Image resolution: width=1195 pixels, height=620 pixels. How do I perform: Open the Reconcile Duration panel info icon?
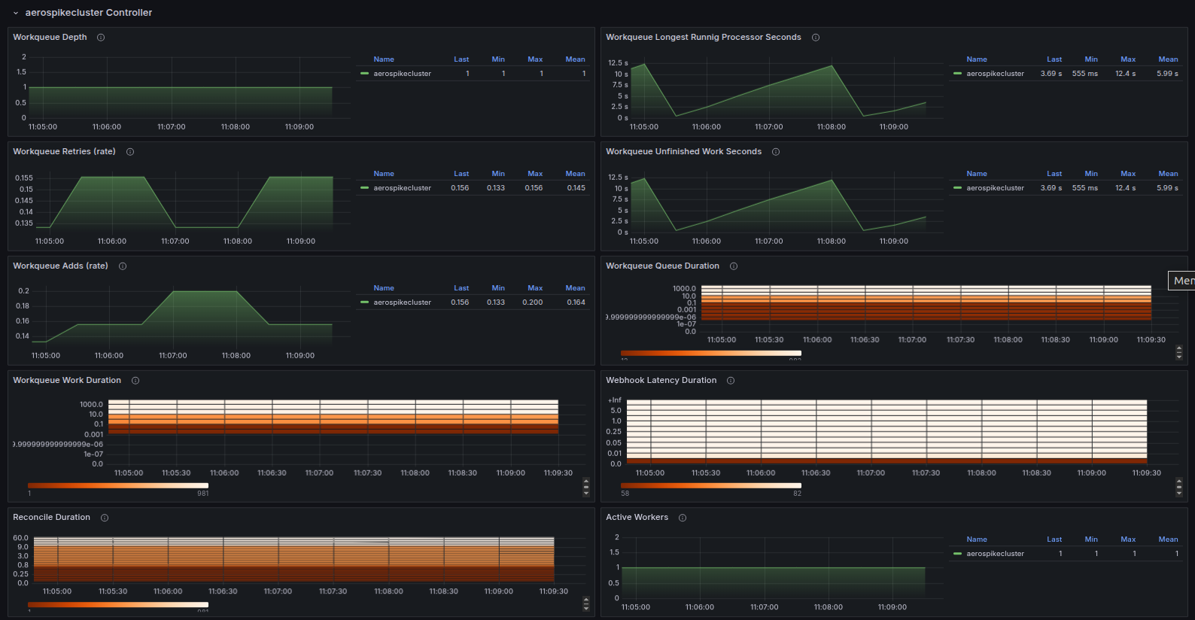[x=105, y=518]
